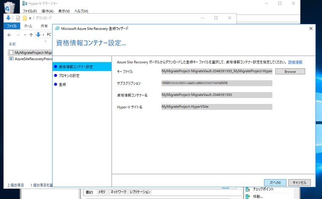The height and width of the screenshot is (199, 322).
Task: Switch to 要約 tab in Hyper-V Manager
Action: [89, 192]
